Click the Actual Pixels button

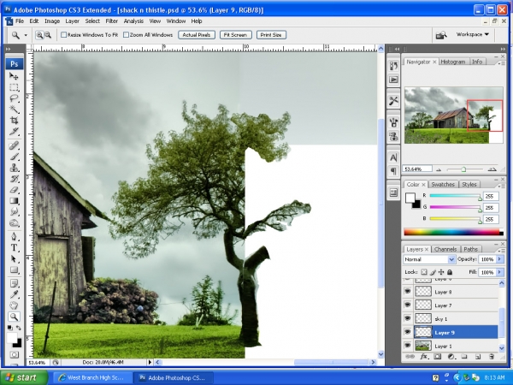tap(197, 35)
